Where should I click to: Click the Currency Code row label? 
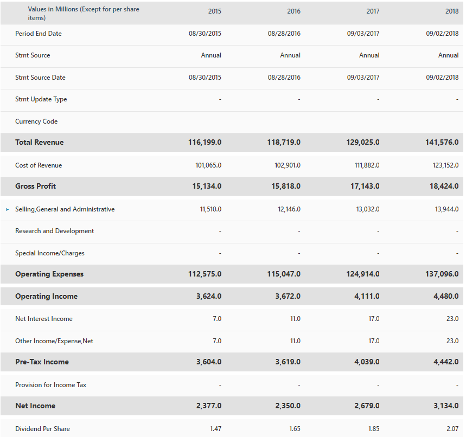pyautogui.click(x=36, y=121)
